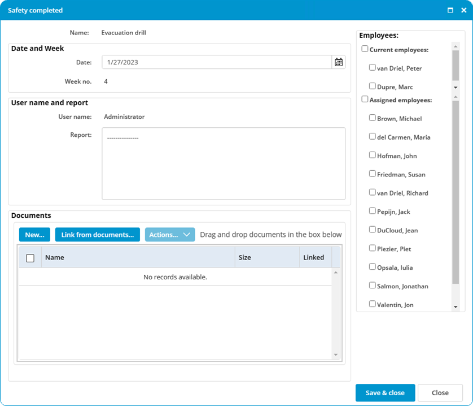Click the 'No records available.' message
Screen dimensions: 473x406
click(176, 277)
